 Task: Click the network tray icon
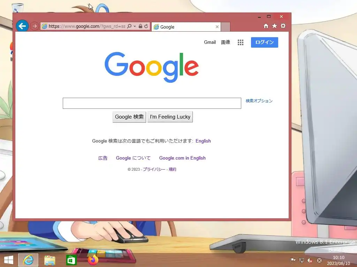pos(302,260)
